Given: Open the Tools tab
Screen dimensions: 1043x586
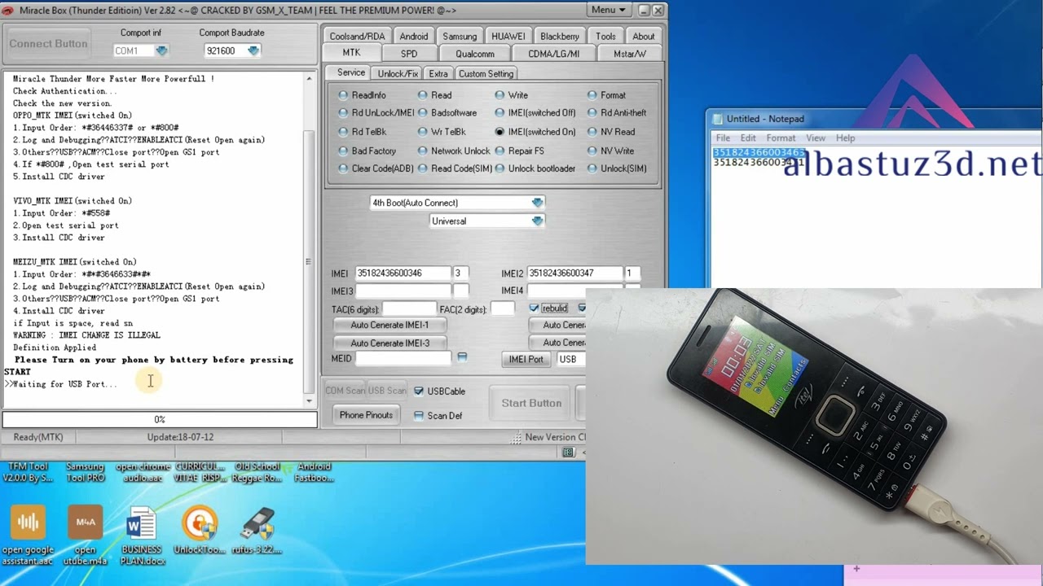Looking at the screenshot, I should [605, 37].
